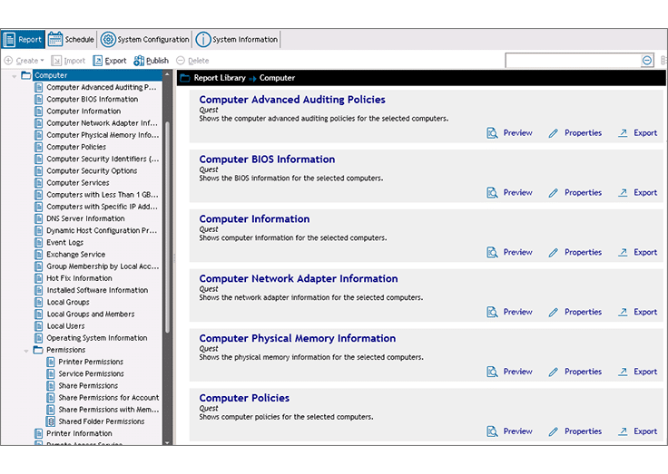Click the tree panel vertical scrollbar thumb
Screen dimensions: 668x474
tap(167, 227)
